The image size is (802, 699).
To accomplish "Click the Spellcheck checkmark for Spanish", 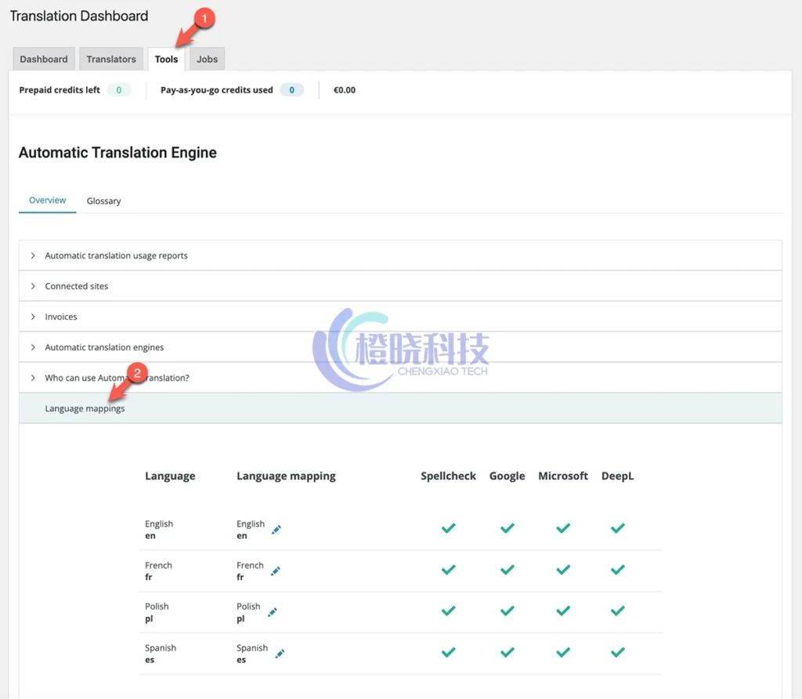I will point(448,652).
